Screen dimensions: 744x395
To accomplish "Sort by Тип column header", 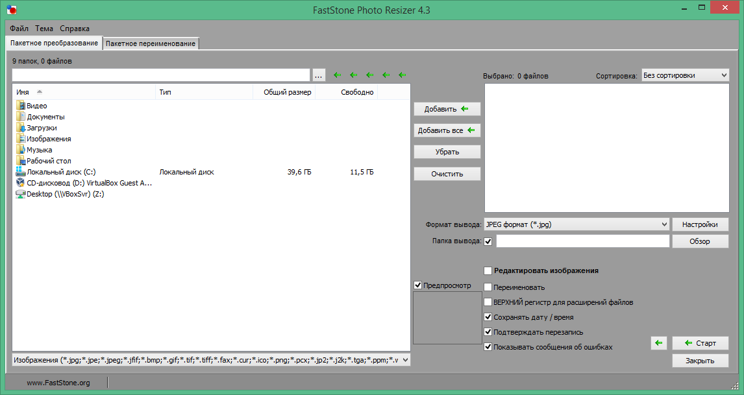I will [x=204, y=92].
